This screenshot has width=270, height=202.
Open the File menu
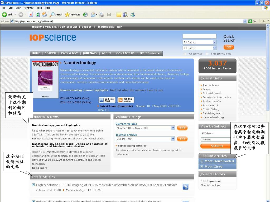(4, 8)
